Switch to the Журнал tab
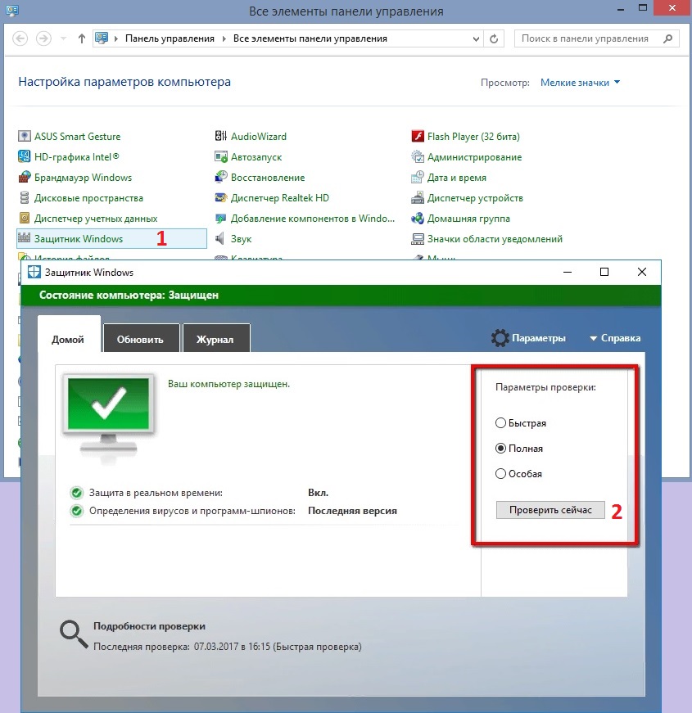 pyautogui.click(x=216, y=338)
